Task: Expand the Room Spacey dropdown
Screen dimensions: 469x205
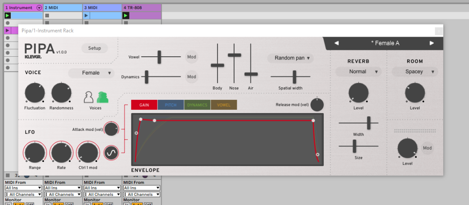Action: [414, 72]
